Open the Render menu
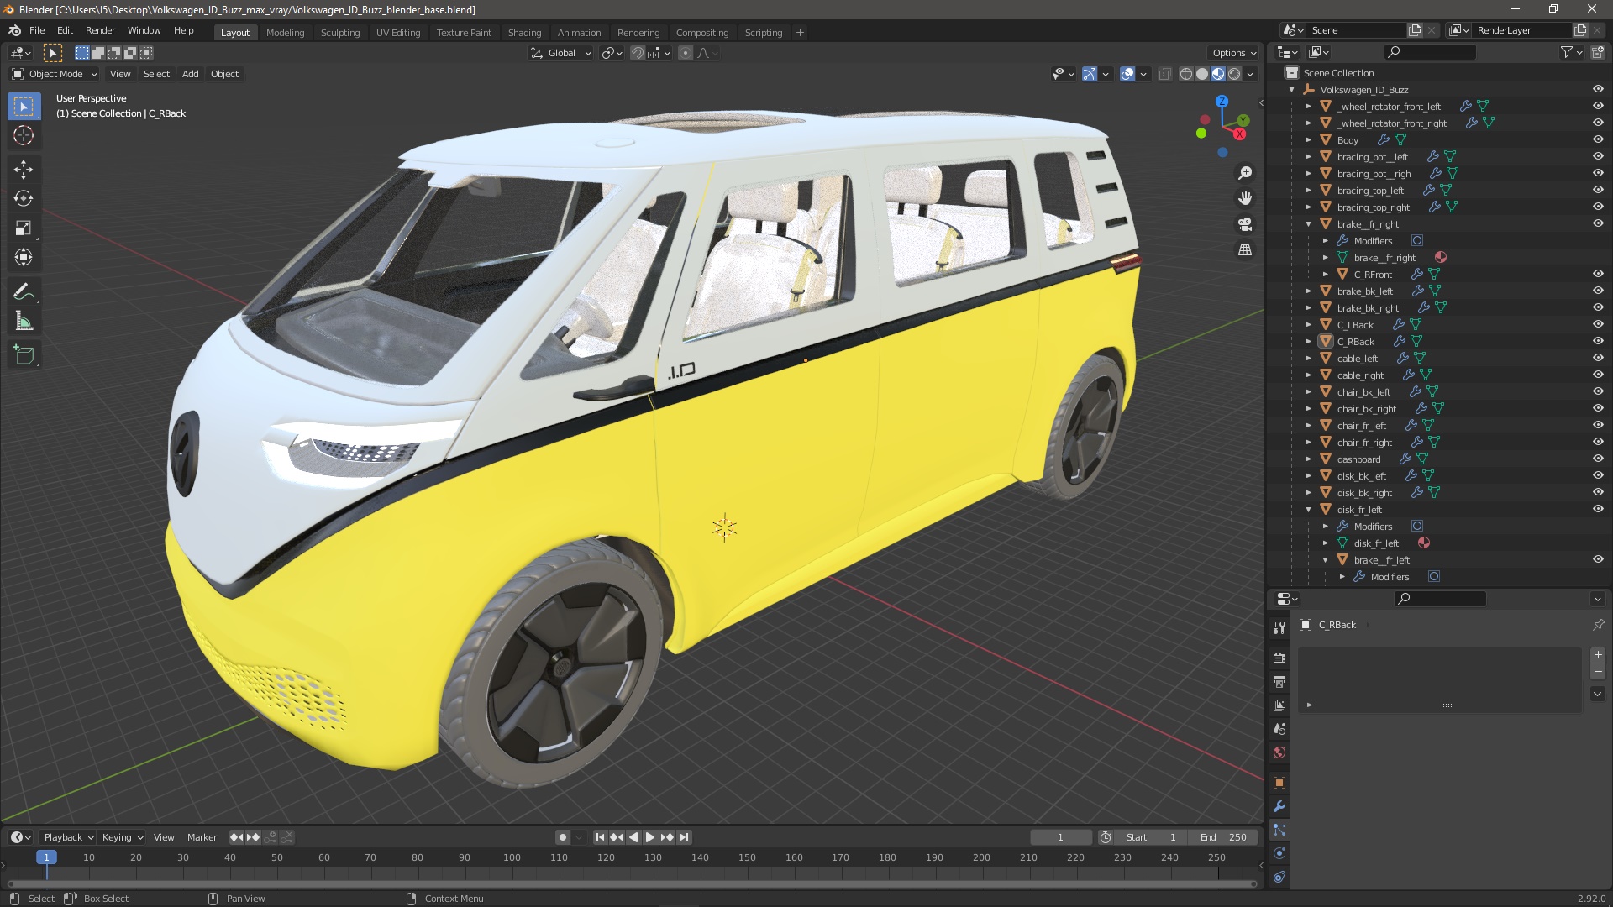Screen dimensions: 1613x907 [100, 30]
